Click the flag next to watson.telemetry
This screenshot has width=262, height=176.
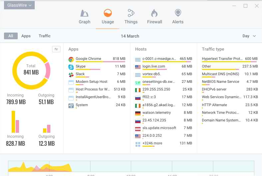tap(138, 113)
